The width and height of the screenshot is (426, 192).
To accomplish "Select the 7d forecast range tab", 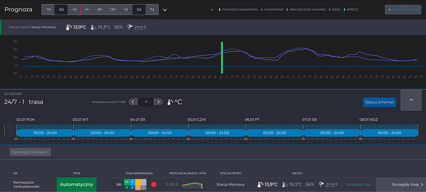I will 152,9.
